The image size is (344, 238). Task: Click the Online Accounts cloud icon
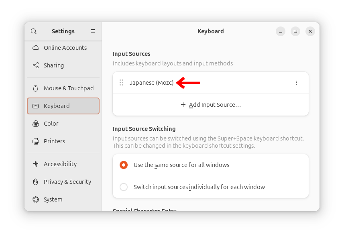click(36, 48)
